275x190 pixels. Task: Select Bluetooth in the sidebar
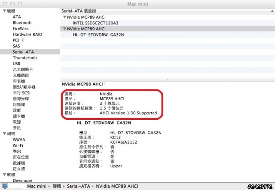22,23
